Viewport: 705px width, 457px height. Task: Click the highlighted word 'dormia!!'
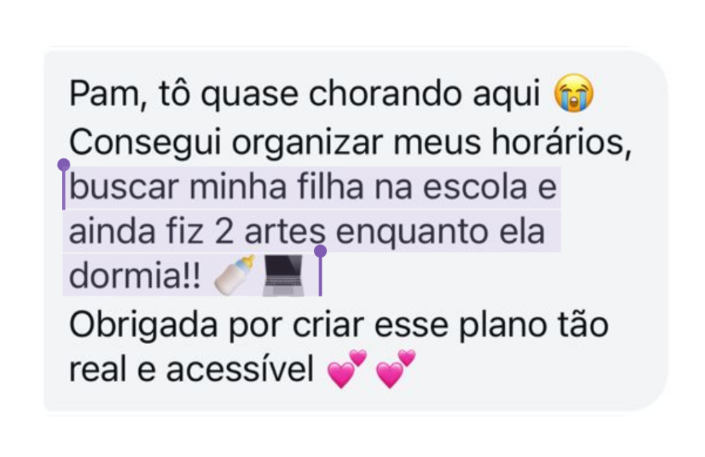pos(135,275)
